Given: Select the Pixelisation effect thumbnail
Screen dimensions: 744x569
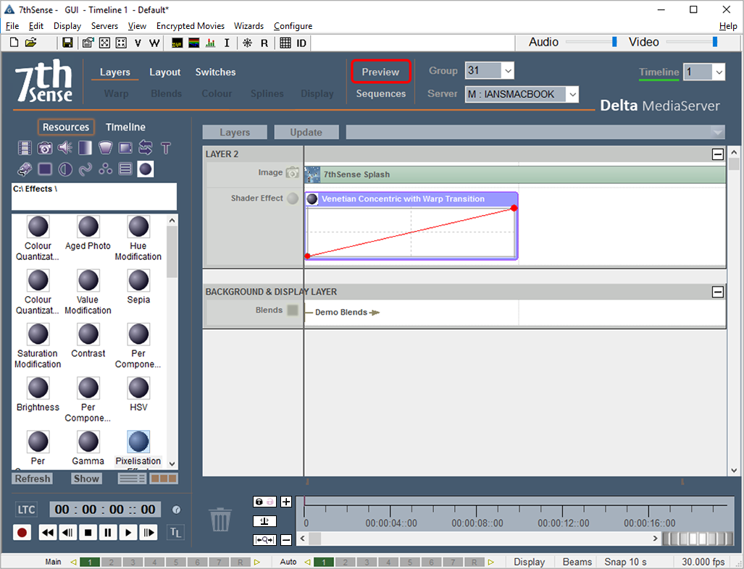Looking at the screenshot, I should click(x=138, y=442).
